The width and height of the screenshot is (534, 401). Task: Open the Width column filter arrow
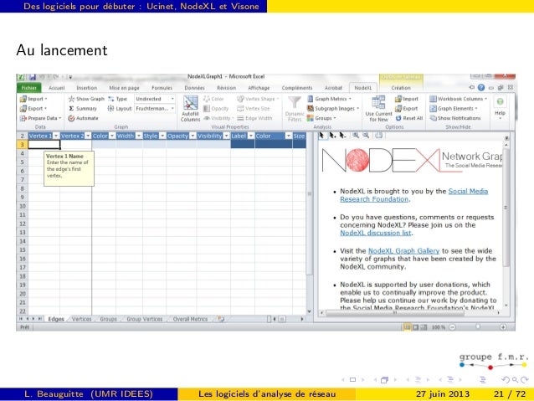pyautogui.click(x=139, y=136)
